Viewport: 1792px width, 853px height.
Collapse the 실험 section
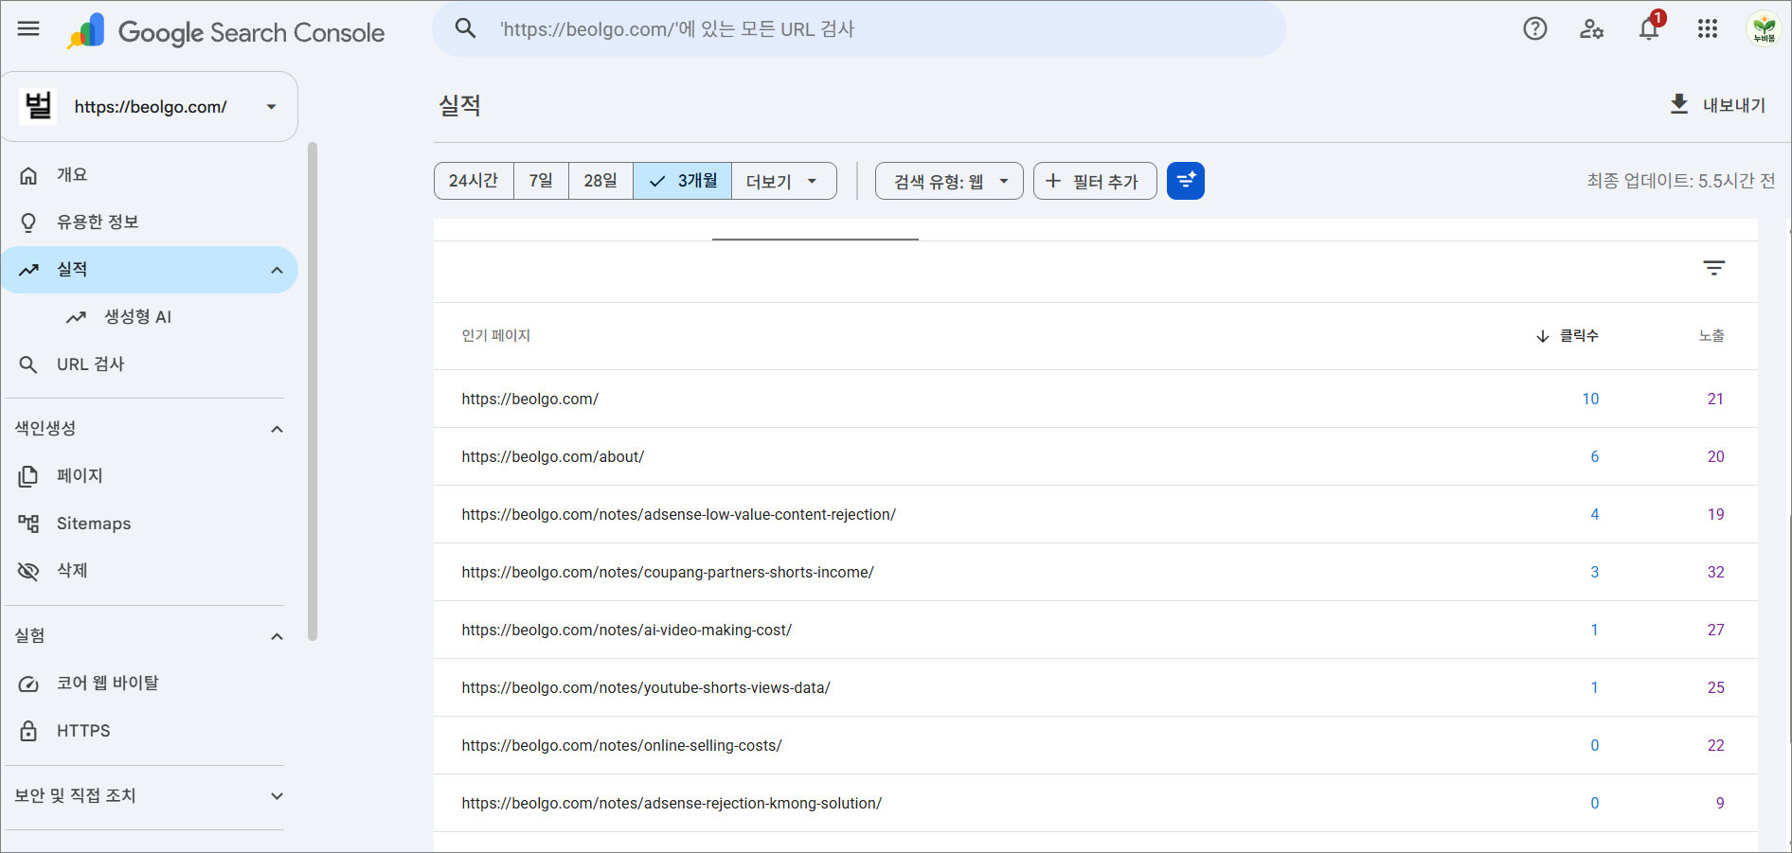pos(277,636)
